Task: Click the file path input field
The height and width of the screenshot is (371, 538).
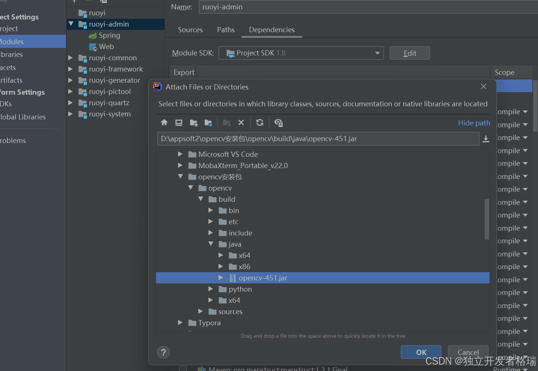Action: click(x=318, y=139)
